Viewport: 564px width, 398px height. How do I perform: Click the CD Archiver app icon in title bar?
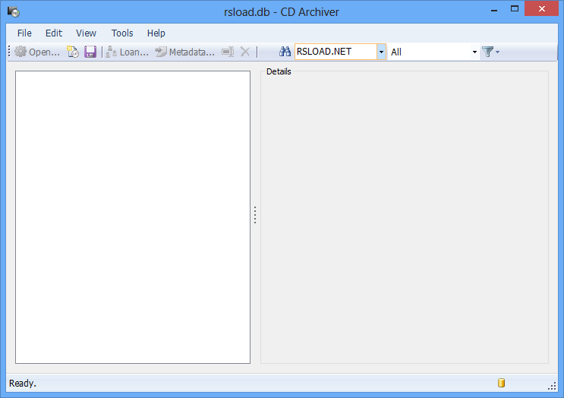point(14,12)
